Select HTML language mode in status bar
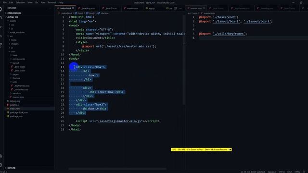This screenshot has width=308, height=173. coord(297,172)
